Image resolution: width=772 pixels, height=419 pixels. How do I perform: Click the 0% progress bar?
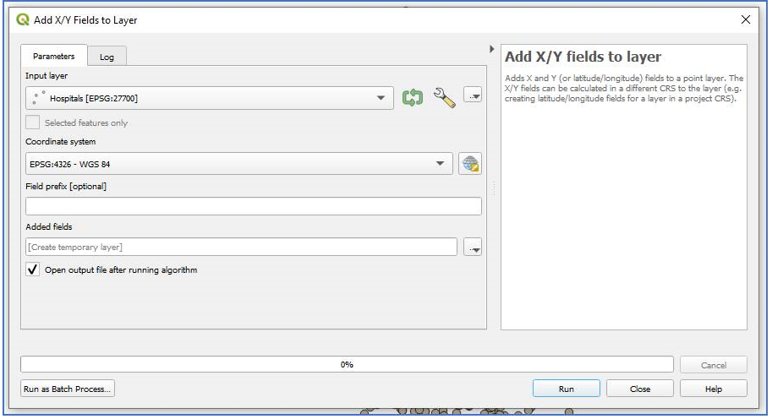pos(348,364)
